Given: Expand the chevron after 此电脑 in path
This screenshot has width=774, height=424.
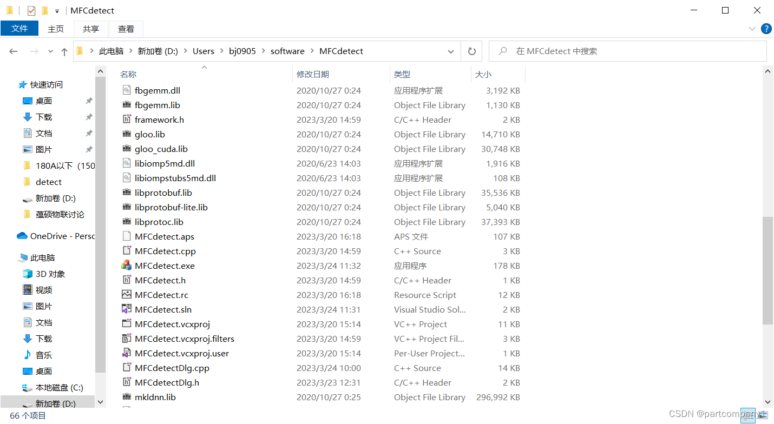Looking at the screenshot, I should pyautogui.click(x=130, y=51).
